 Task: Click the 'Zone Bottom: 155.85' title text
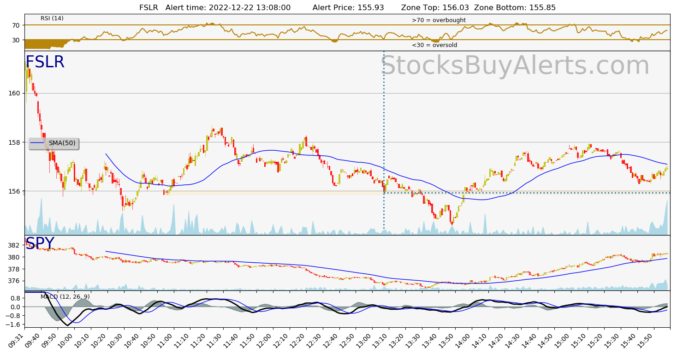point(515,7)
